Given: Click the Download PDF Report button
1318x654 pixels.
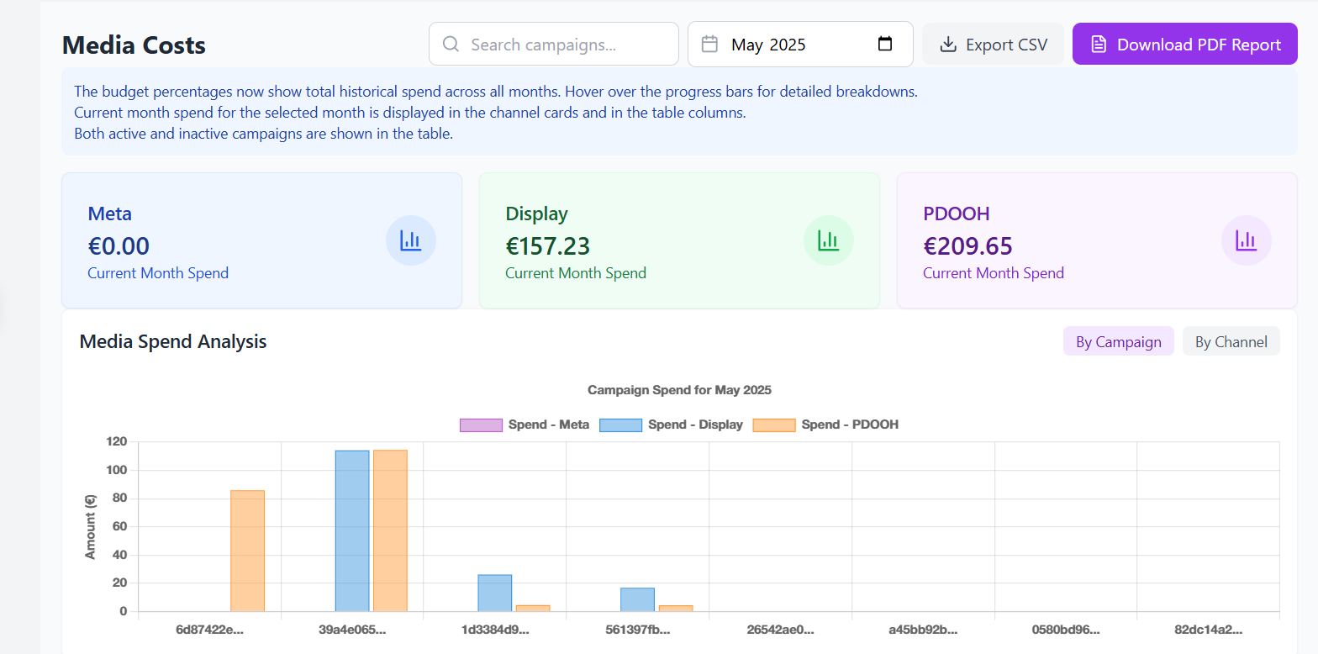Looking at the screenshot, I should click(x=1185, y=45).
